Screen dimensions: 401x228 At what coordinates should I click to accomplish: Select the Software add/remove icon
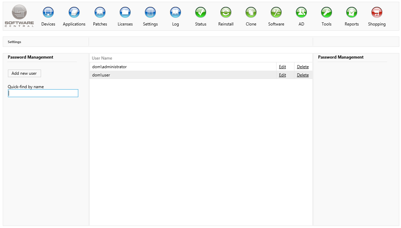point(276,13)
